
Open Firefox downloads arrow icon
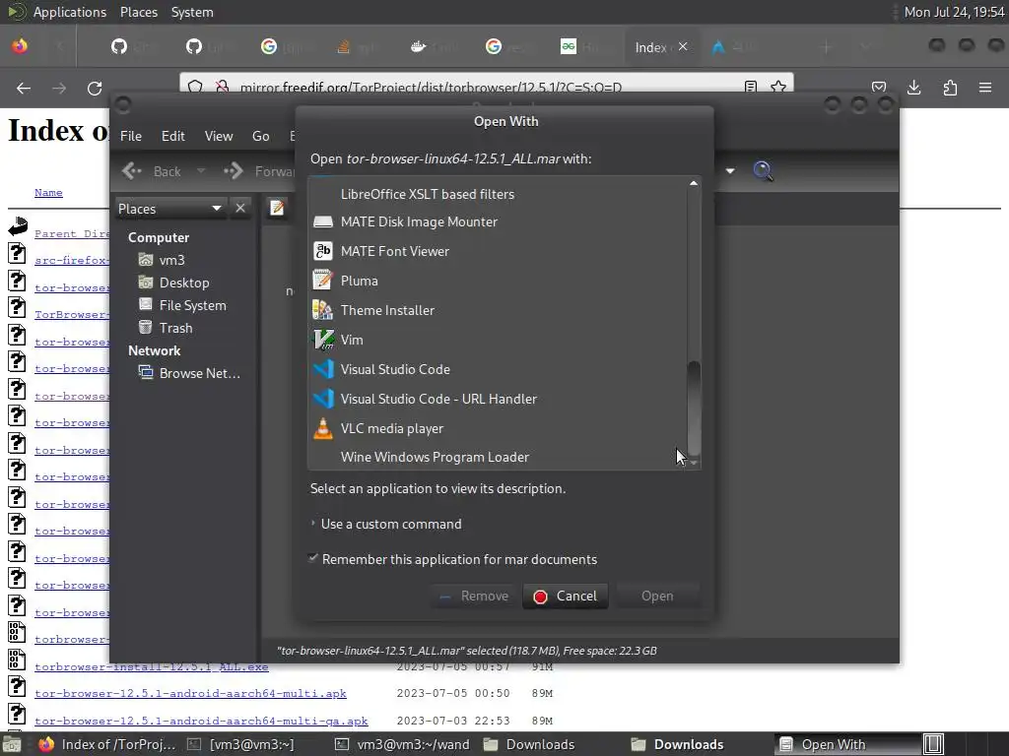[913, 88]
